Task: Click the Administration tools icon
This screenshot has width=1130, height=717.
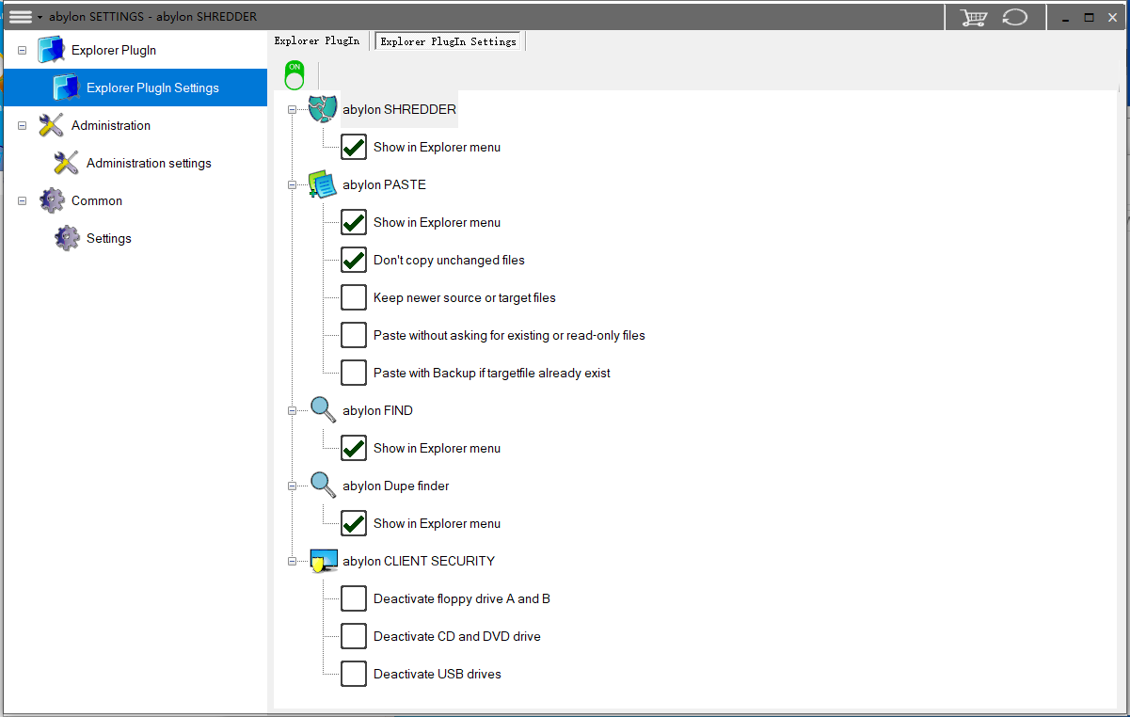Action: (x=51, y=125)
